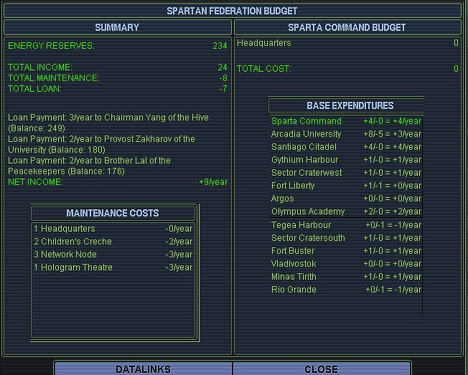Click Headquarters in Sparta Command Budget

click(x=264, y=43)
